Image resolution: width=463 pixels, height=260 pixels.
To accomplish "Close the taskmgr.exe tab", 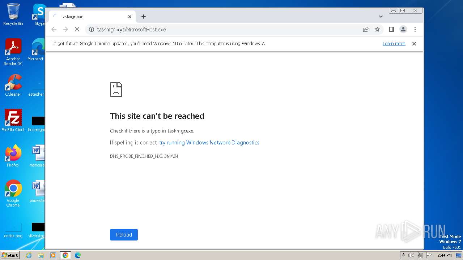I will tap(130, 17).
